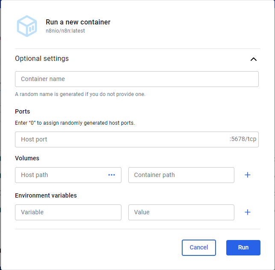Add another volume with plus icon
This screenshot has width=275, height=270.
[248, 175]
